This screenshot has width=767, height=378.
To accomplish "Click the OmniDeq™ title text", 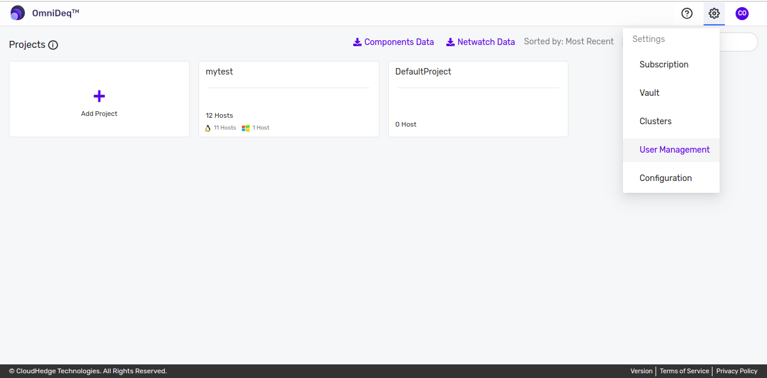I will tap(56, 13).
